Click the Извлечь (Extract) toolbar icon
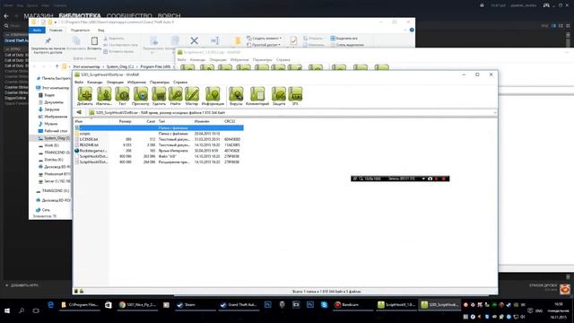Screen dimensions: 574x323 (104, 96)
